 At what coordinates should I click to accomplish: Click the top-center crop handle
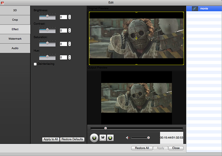[136, 12]
